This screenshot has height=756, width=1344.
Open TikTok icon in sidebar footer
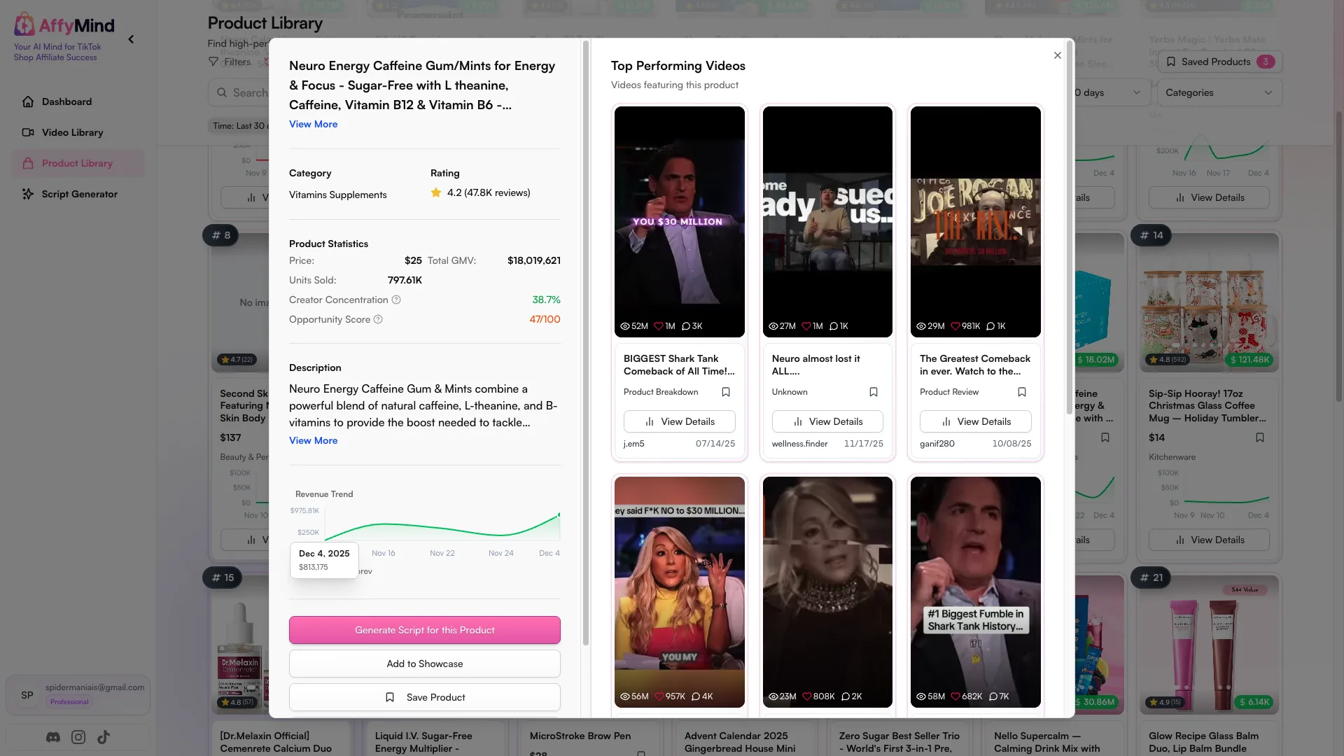tap(104, 737)
